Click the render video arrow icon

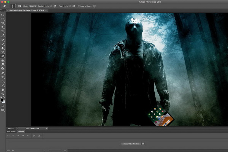[x=13, y=150]
